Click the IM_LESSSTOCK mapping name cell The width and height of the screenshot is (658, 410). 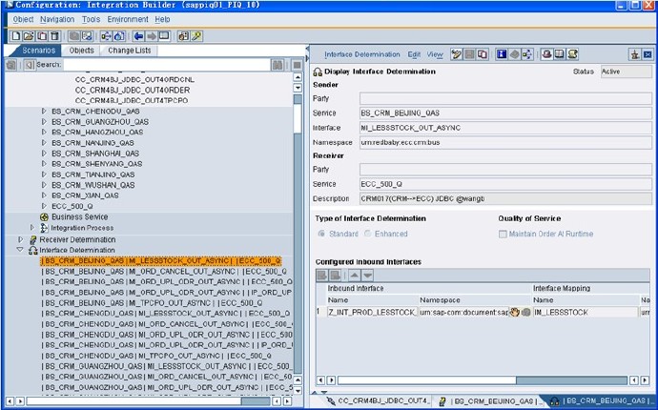click(x=586, y=312)
